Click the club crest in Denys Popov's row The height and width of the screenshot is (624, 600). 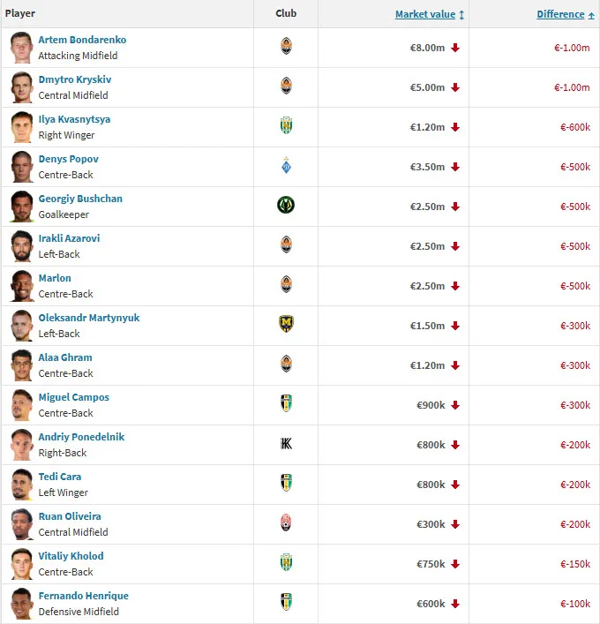point(286,166)
